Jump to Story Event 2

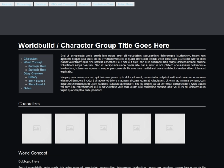[x=37, y=85]
